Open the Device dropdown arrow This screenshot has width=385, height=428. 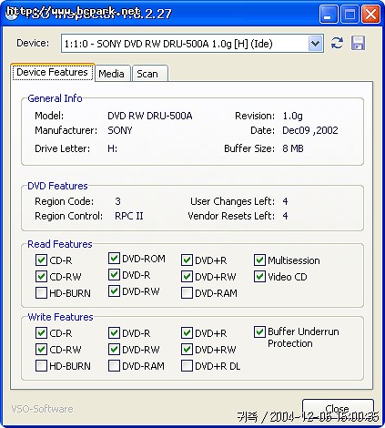coord(316,44)
